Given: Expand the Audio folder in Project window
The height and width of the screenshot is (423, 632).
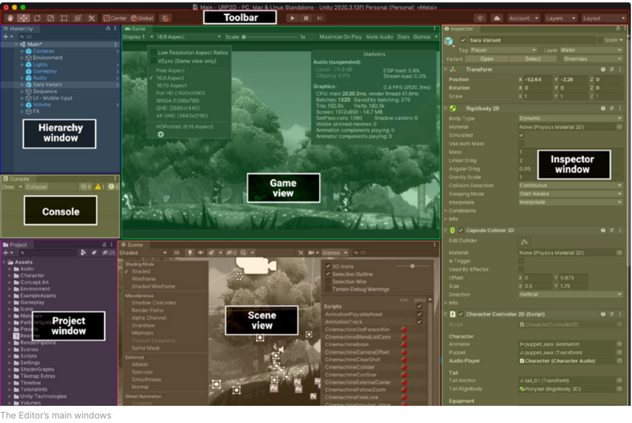Looking at the screenshot, I should point(10,269).
